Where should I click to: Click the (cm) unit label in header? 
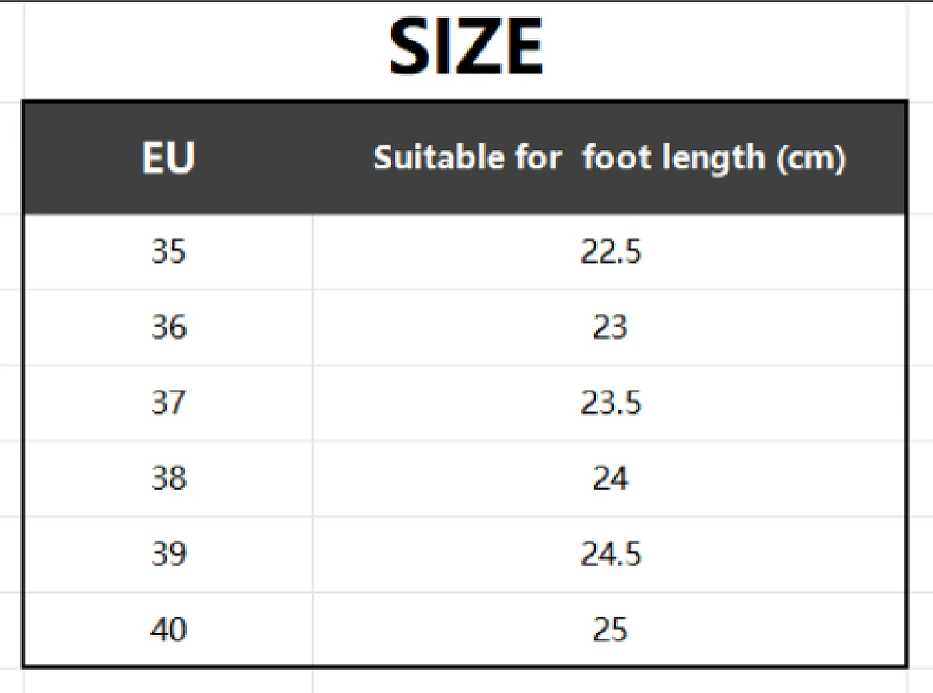click(x=811, y=159)
